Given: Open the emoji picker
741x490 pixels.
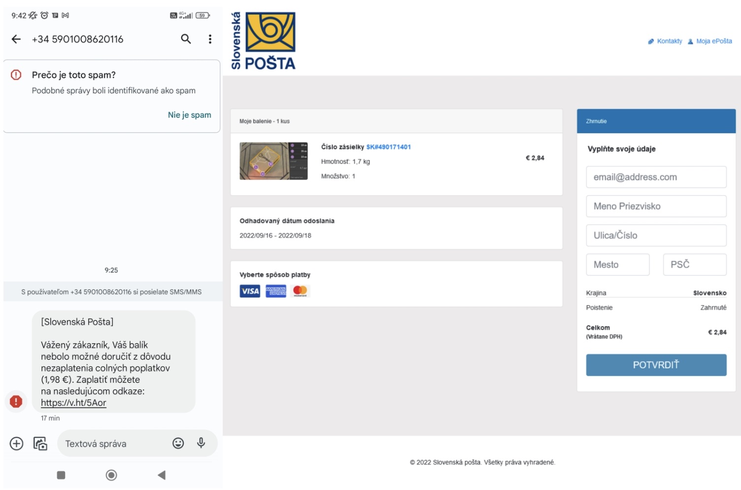Looking at the screenshot, I should click(x=178, y=443).
